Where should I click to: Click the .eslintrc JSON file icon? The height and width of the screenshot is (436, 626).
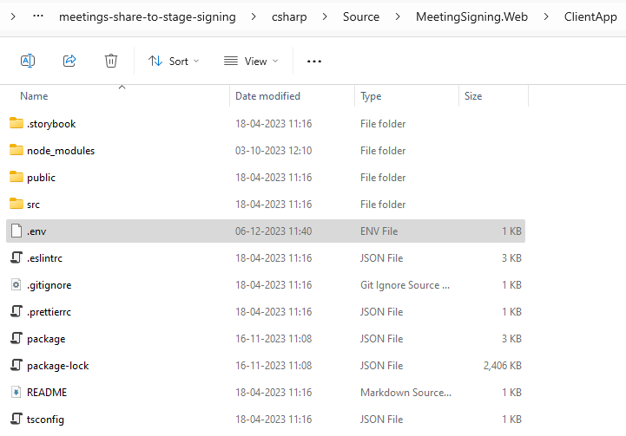point(16,258)
